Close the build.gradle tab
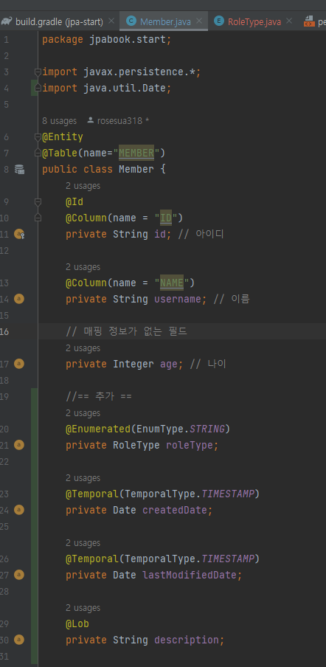Viewport: 326px width, 667px height. coord(111,21)
